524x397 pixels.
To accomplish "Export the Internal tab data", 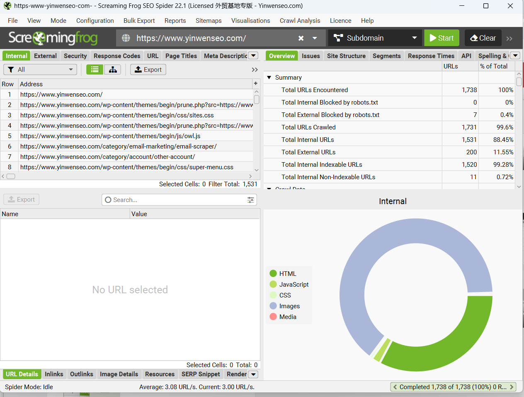I will (148, 70).
